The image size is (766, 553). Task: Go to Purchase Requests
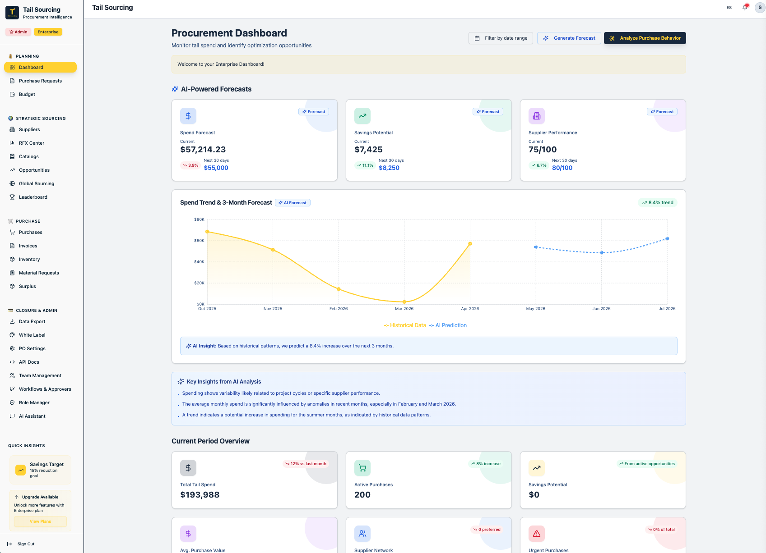(40, 81)
